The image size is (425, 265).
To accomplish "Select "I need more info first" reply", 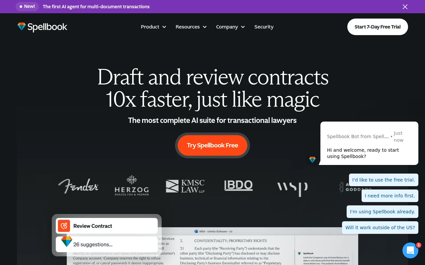I will coord(390,196).
